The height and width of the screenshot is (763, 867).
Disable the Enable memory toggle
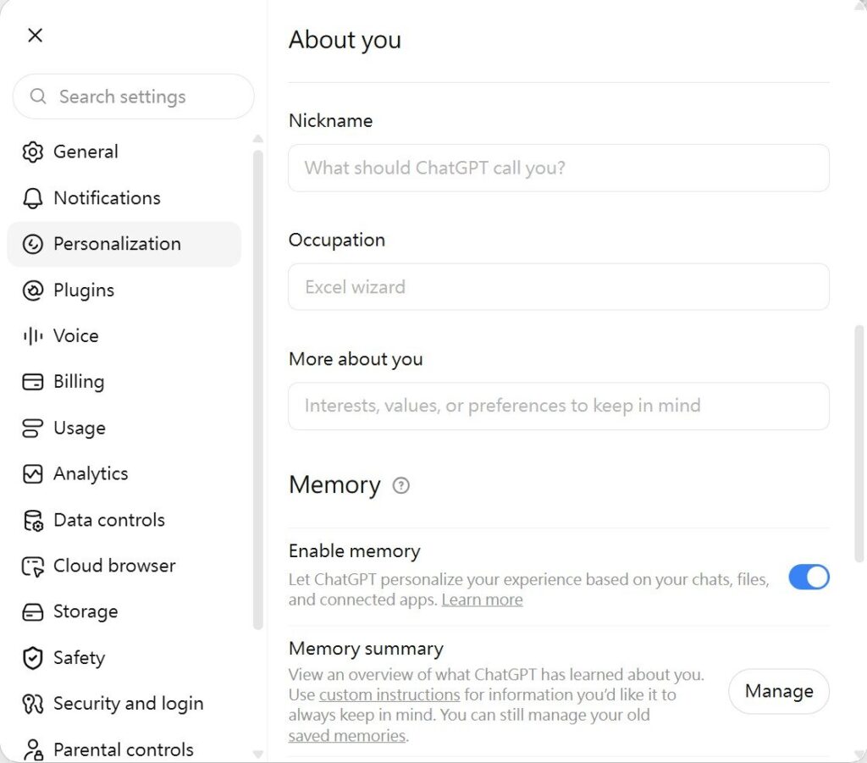point(809,578)
